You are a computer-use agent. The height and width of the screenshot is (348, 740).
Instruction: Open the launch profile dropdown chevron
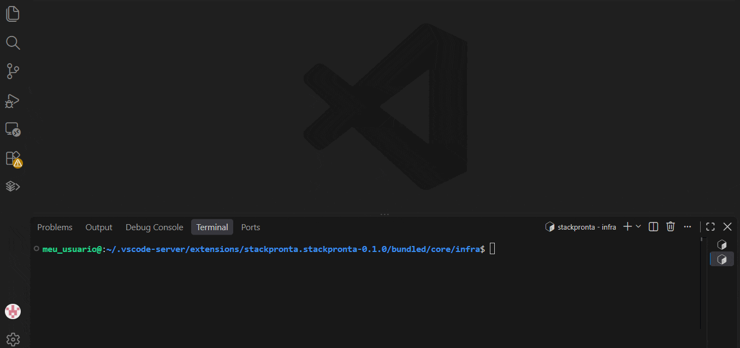point(638,226)
